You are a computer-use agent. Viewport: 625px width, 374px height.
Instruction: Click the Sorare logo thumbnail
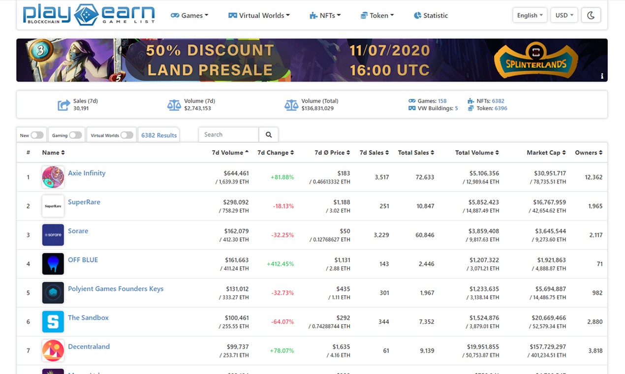click(53, 235)
